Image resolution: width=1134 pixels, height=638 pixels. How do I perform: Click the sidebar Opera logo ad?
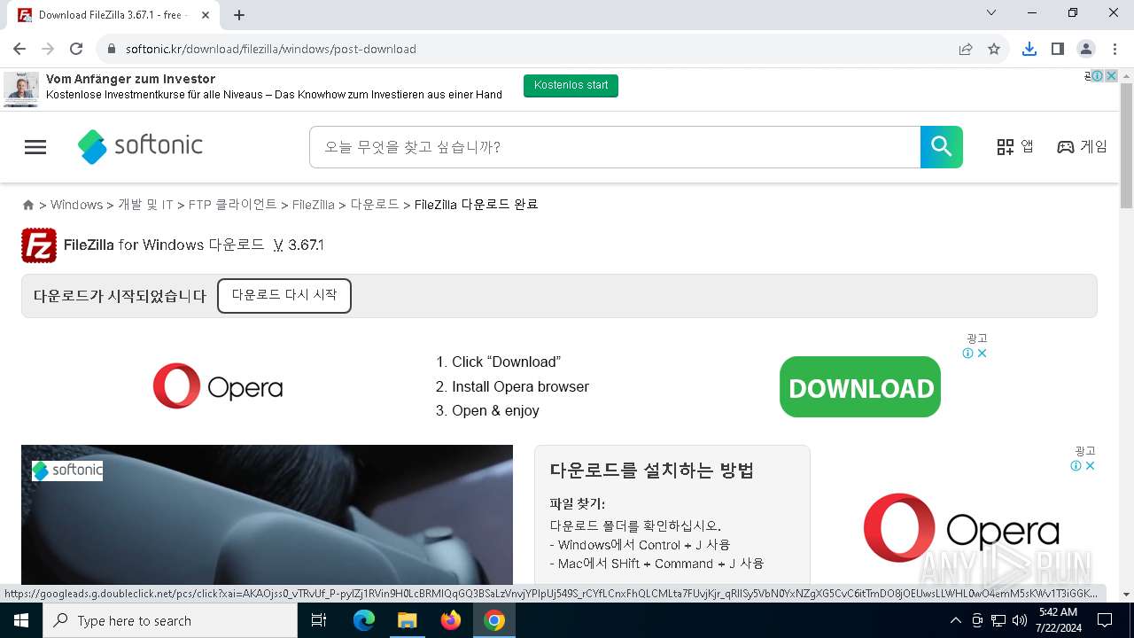coord(962,529)
